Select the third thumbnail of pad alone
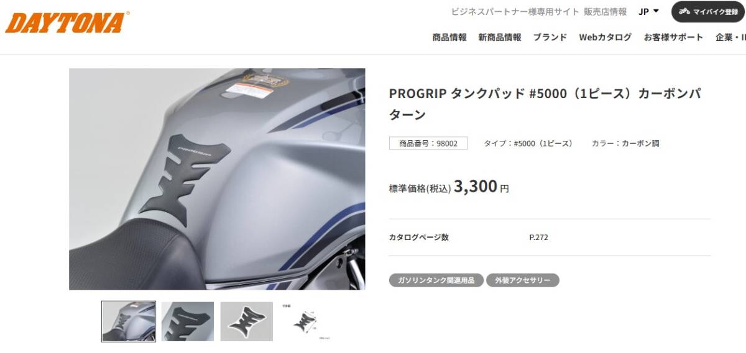746x353 pixels. (x=247, y=321)
